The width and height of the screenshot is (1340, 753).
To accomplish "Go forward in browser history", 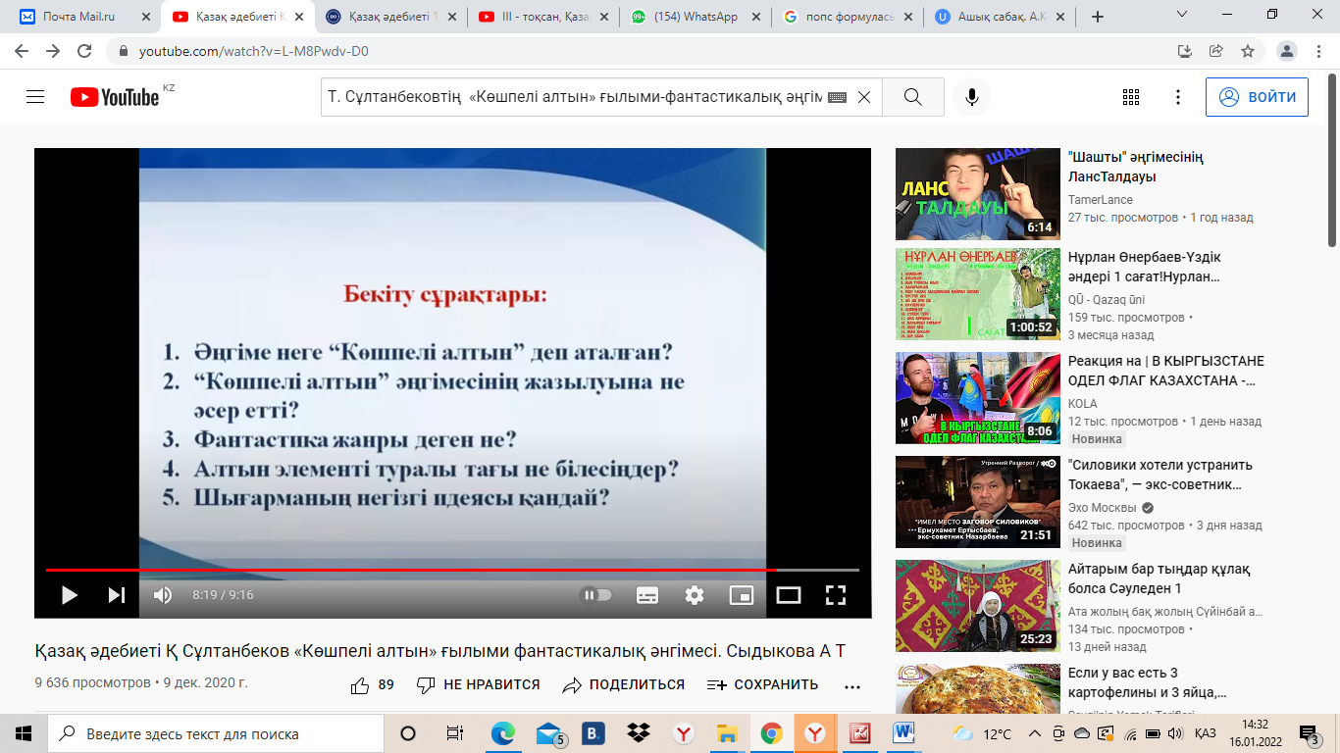I will tap(53, 51).
